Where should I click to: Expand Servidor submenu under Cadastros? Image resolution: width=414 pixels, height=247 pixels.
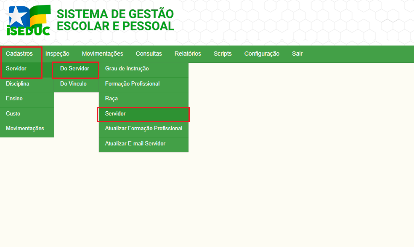[x=16, y=69]
